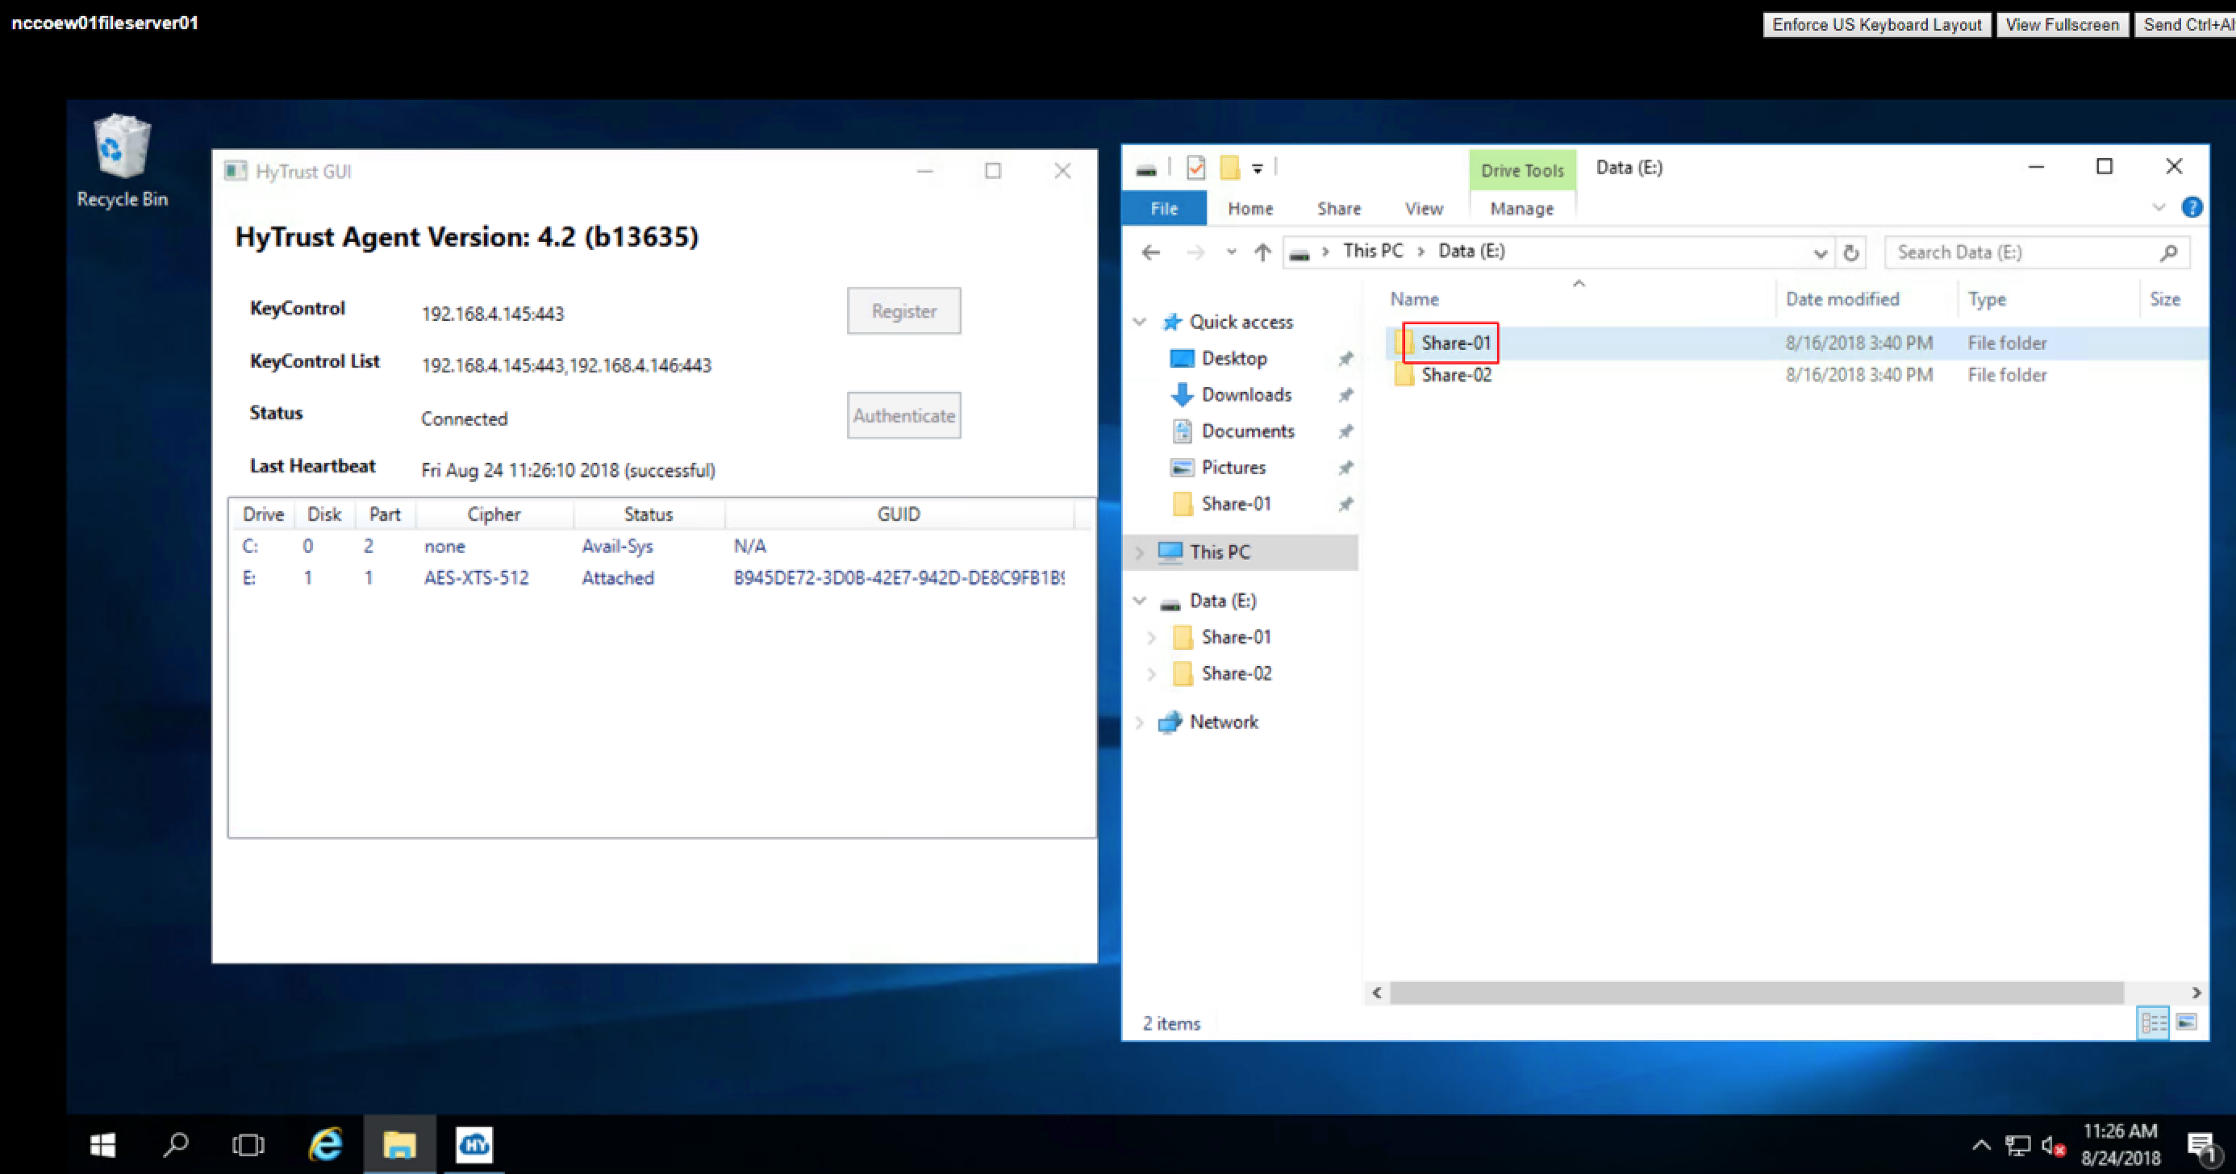Click the Drive Tools contextual tab
The image size is (2236, 1174).
[1521, 170]
